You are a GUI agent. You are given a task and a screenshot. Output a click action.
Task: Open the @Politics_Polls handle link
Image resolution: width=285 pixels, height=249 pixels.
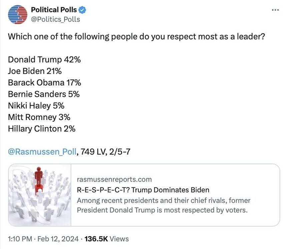point(55,19)
